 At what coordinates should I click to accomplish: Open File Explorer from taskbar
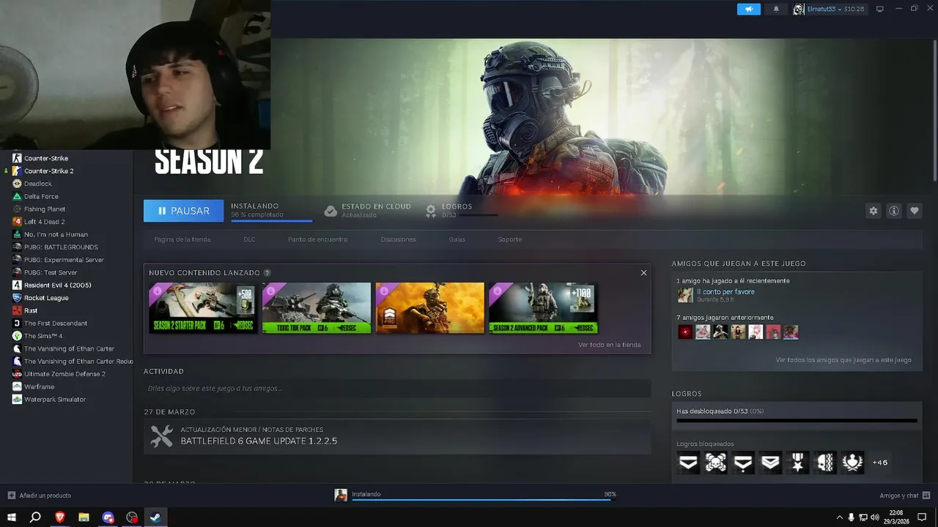click(x=84, y=517)
